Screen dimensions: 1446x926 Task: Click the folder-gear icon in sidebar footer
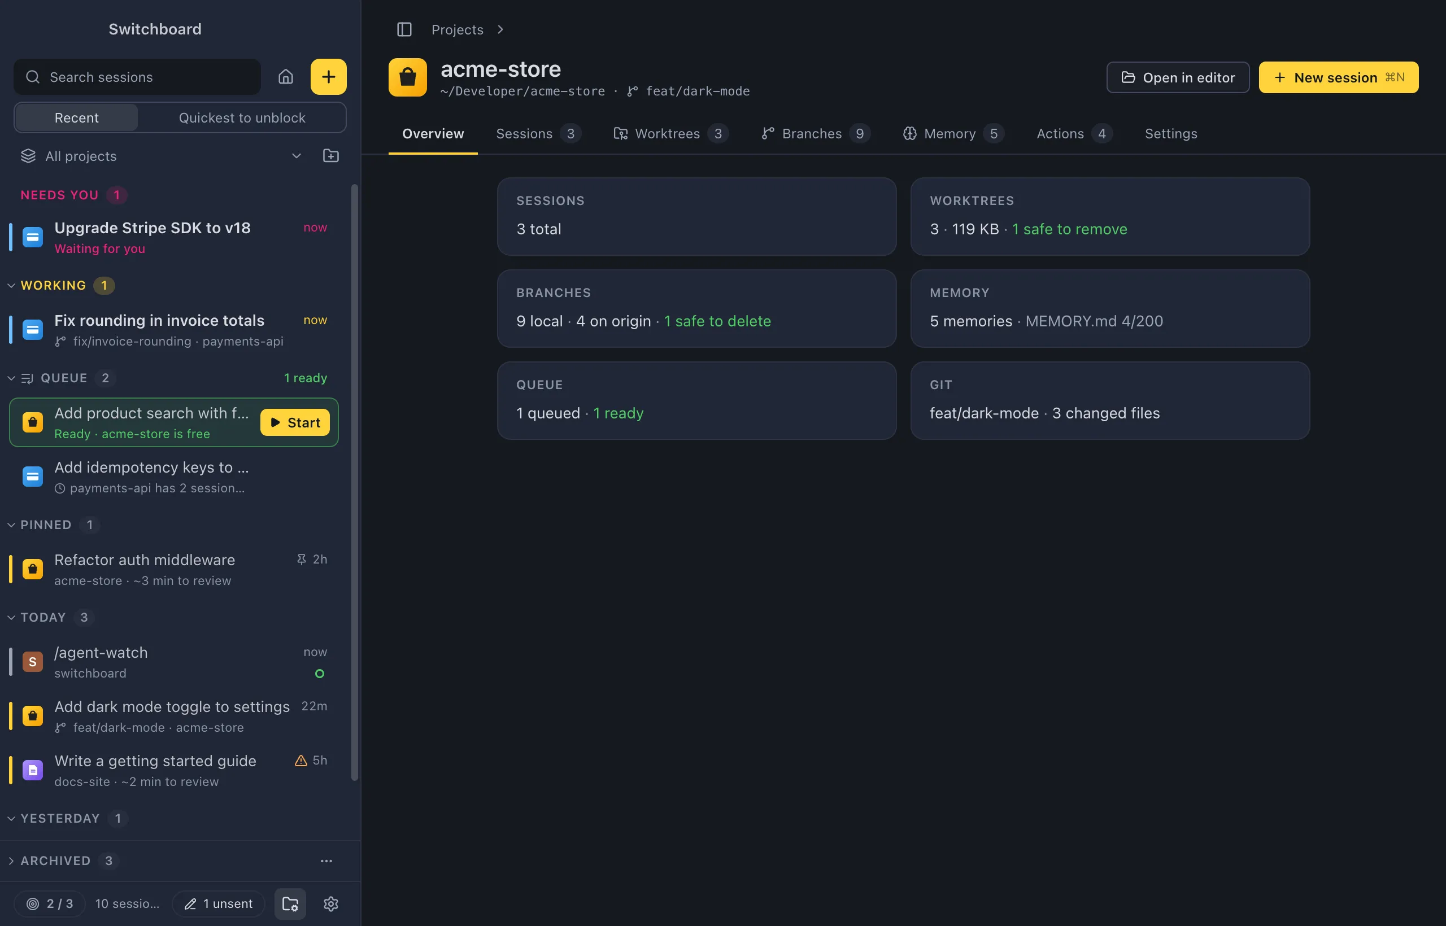click(290, 904)
